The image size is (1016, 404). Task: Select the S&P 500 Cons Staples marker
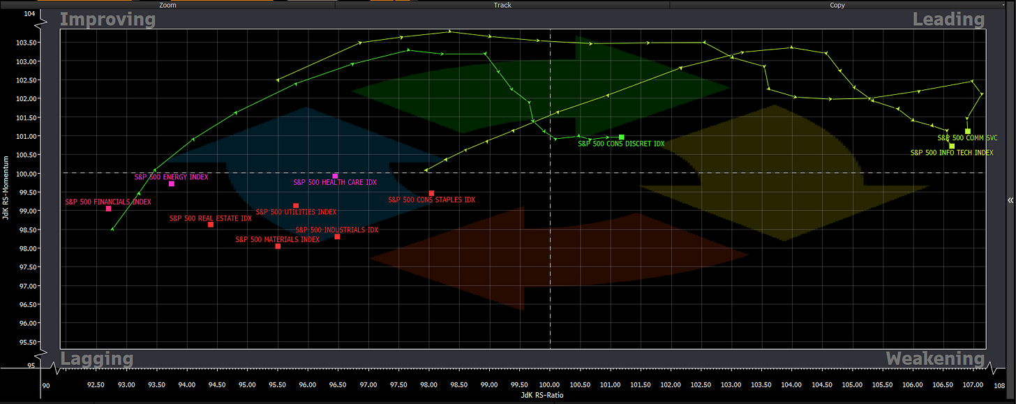pos(431,193)
